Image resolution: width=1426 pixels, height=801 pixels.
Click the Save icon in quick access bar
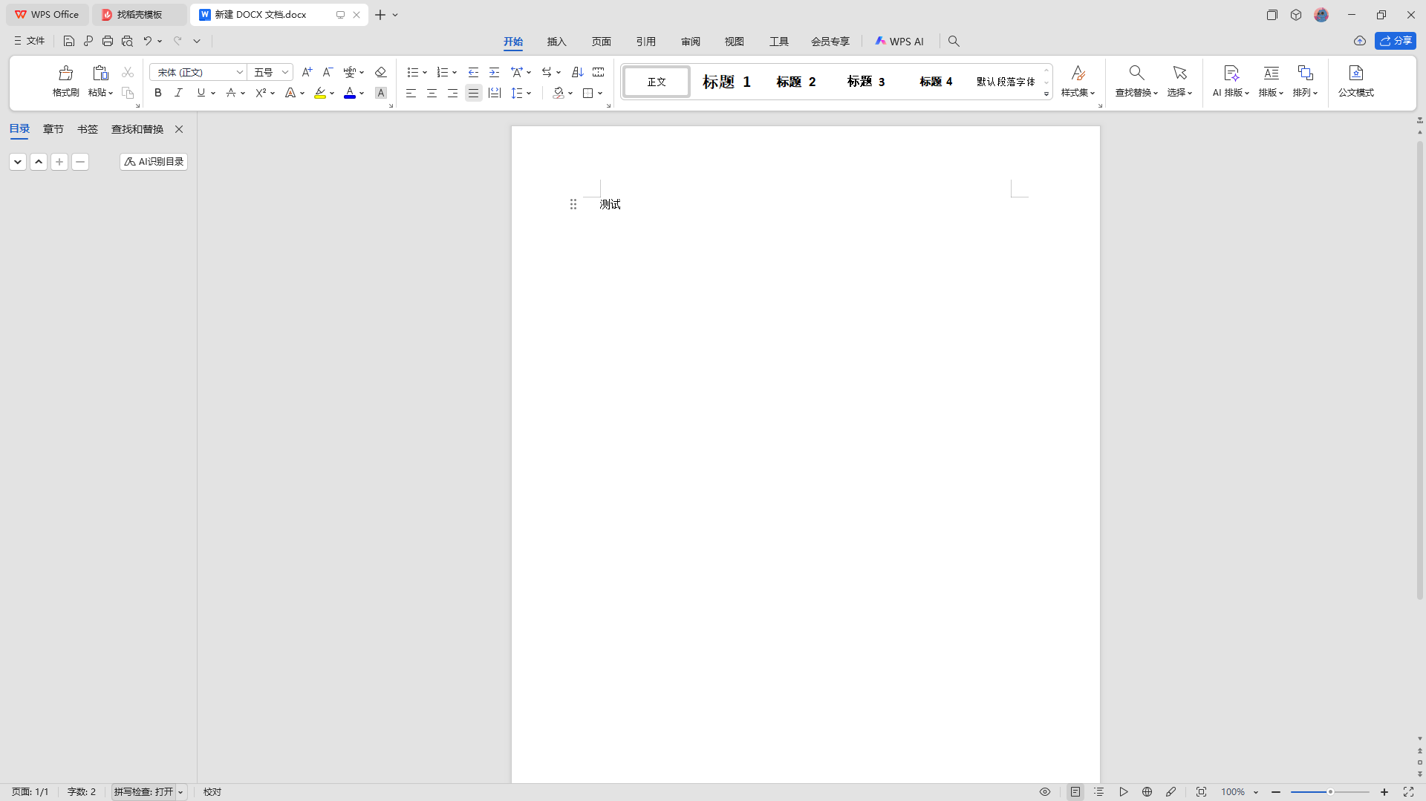(68, 41)
